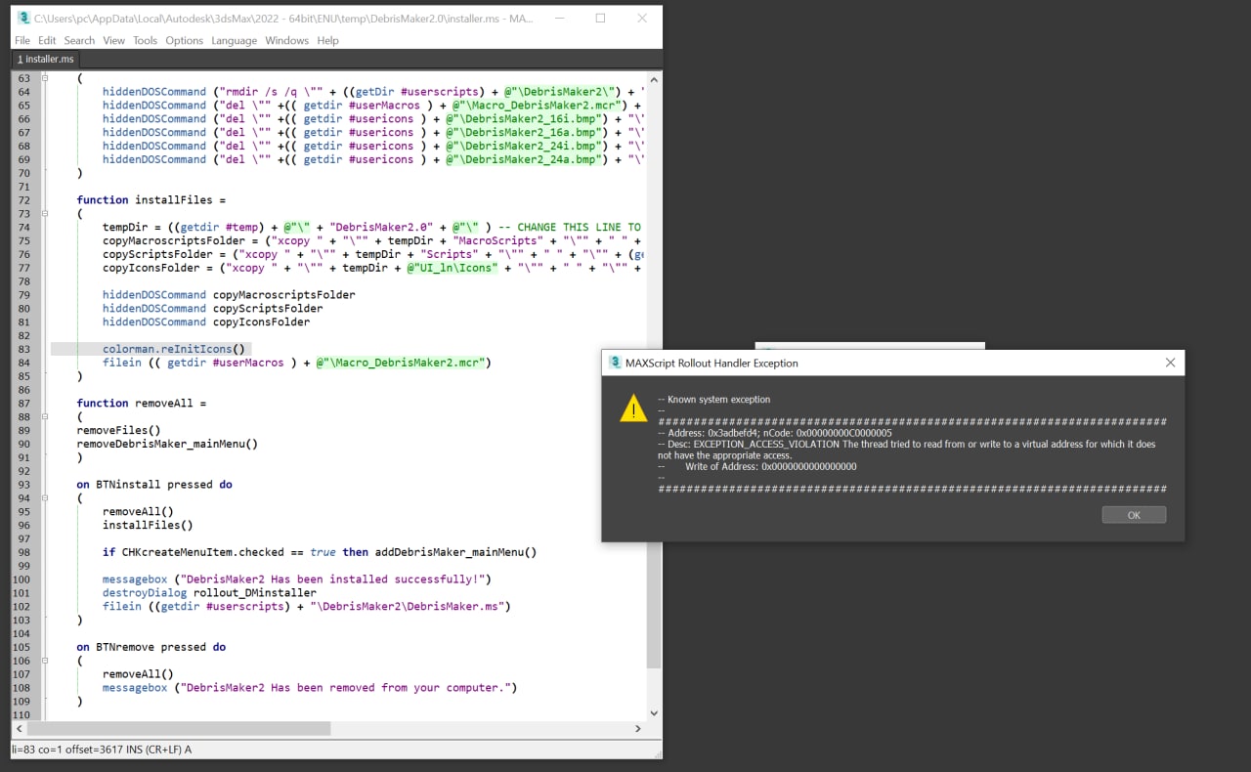Click the 'destroyDialog rollout_DMinstaller' line
This screenshot has height=772, width=1251.
click(209, 592)
